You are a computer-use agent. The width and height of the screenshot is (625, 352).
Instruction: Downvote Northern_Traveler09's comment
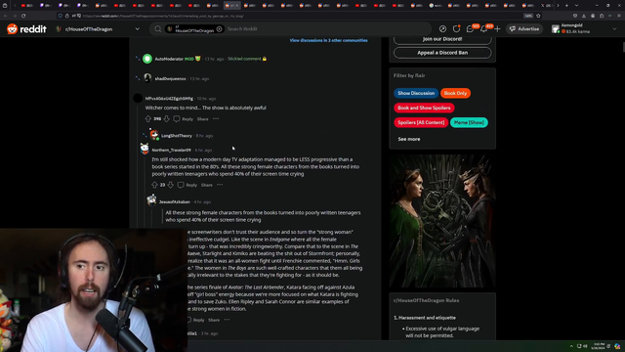tap(171, 185)
